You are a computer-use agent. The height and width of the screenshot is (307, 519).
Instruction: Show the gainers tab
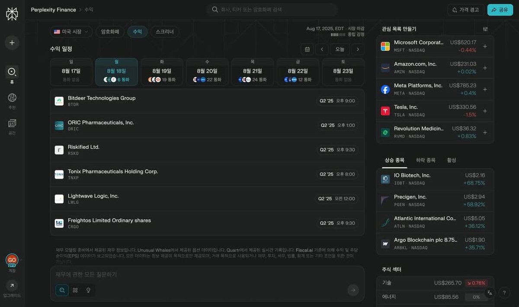click(394, 160)
